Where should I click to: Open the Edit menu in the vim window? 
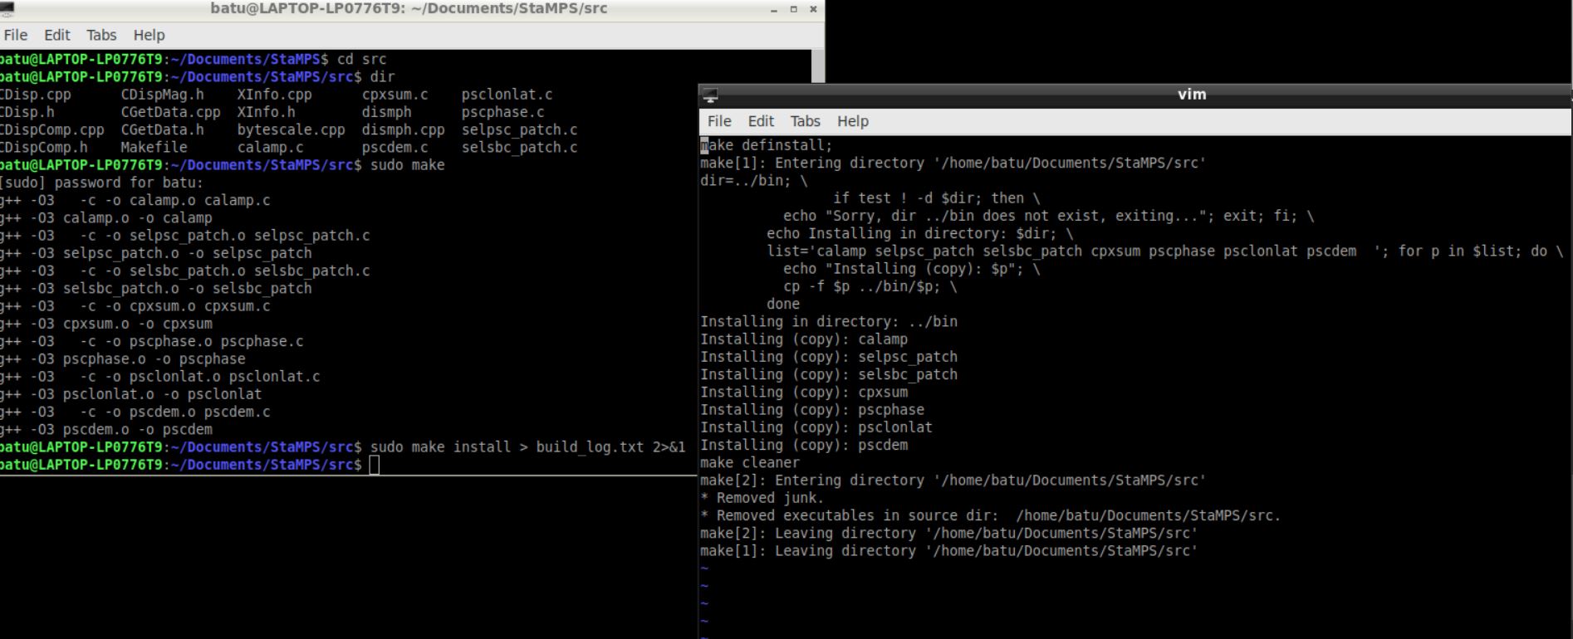(x=761, y=121)
